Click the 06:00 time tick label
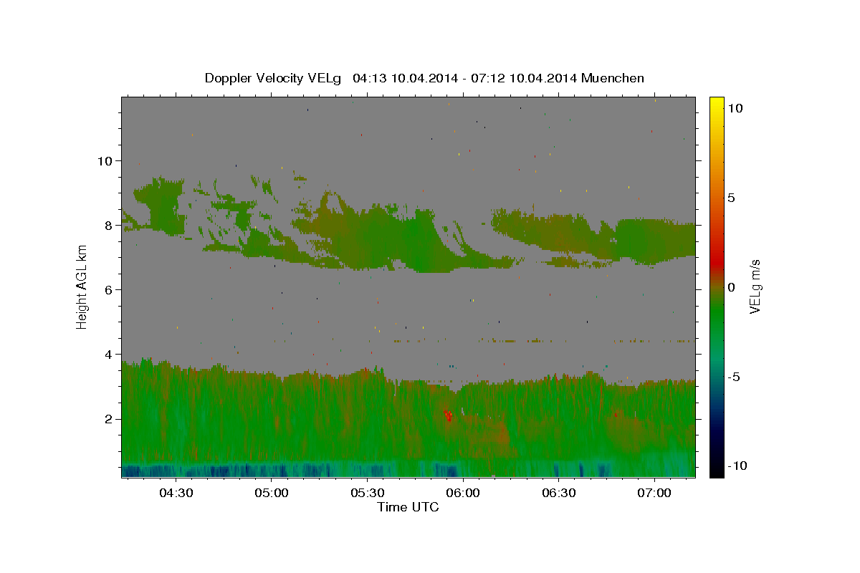Image resolution: width=860 pixels, height=573 pixels. pos(463,493)
